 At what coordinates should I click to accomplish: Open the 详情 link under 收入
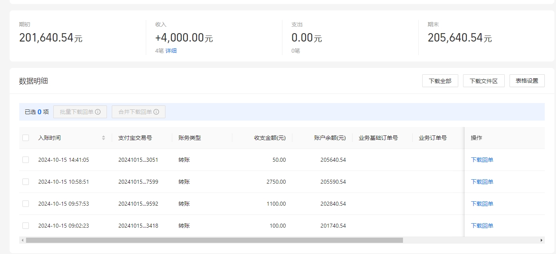[171, 51]
